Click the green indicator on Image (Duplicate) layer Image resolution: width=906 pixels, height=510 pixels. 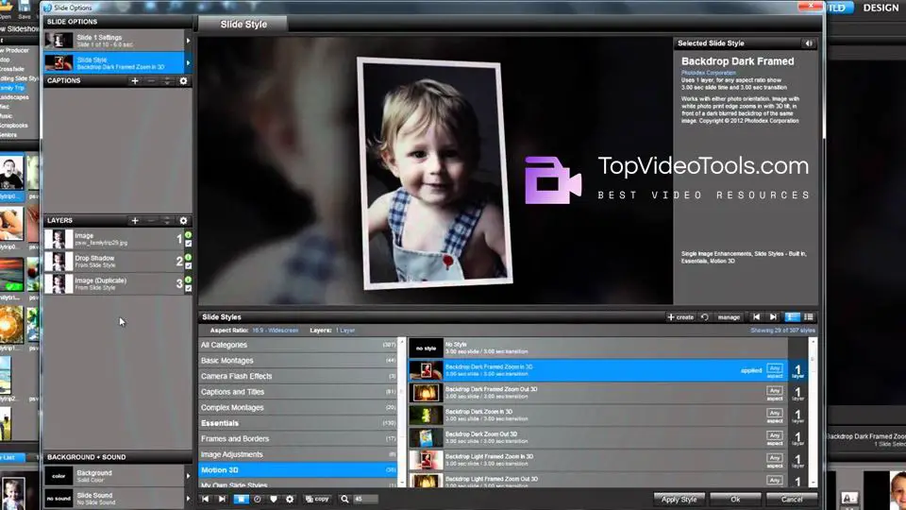coord(188,280)
